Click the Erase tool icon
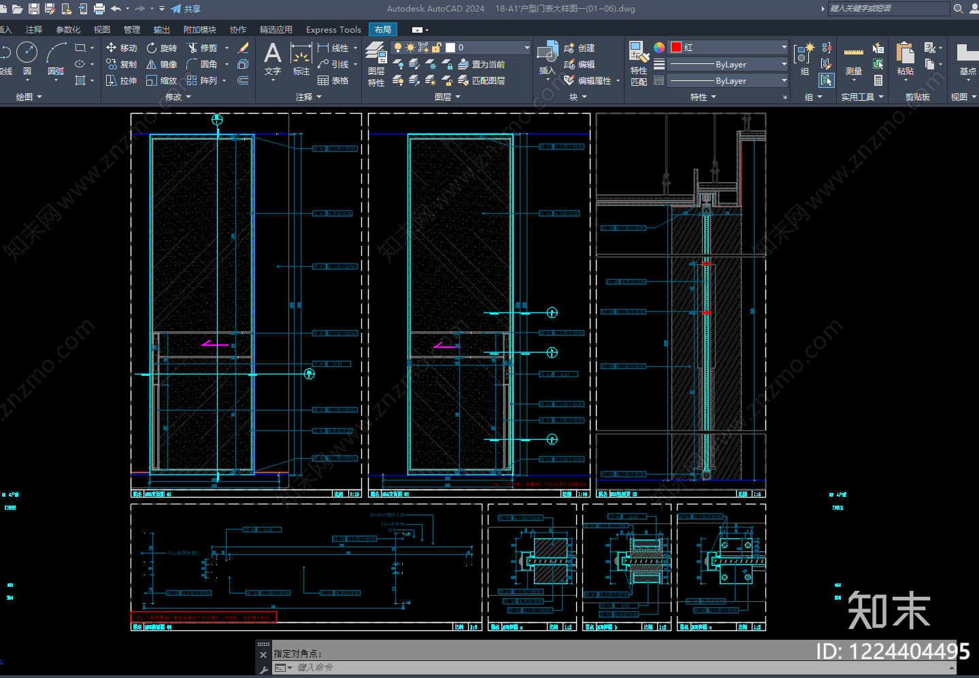The width and height of the screenshot is (979, 678). click(243, 48)
